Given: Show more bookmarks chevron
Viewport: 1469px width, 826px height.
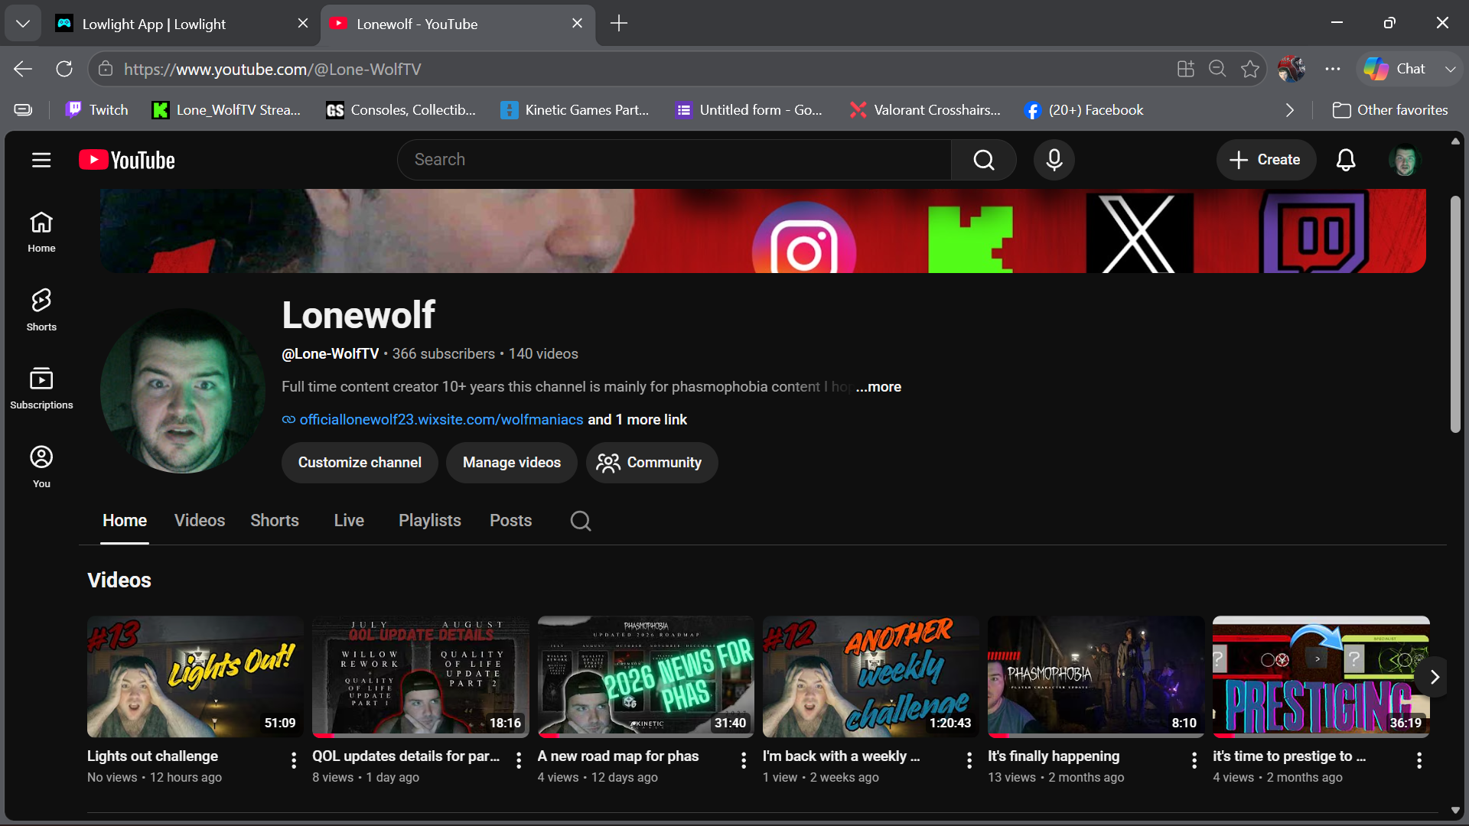Looking at the screenshot, I should tap(1290, 110).
